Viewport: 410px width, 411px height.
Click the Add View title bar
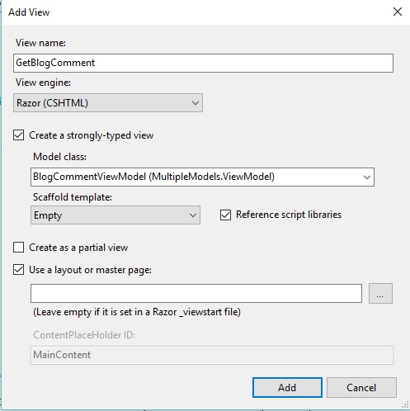[192, 12]
